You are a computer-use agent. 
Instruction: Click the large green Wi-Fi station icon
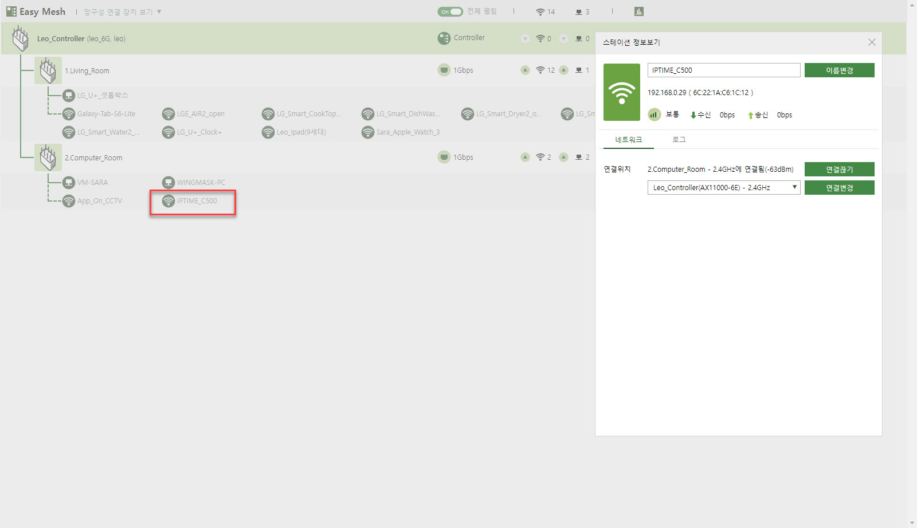tap(622, 92)
